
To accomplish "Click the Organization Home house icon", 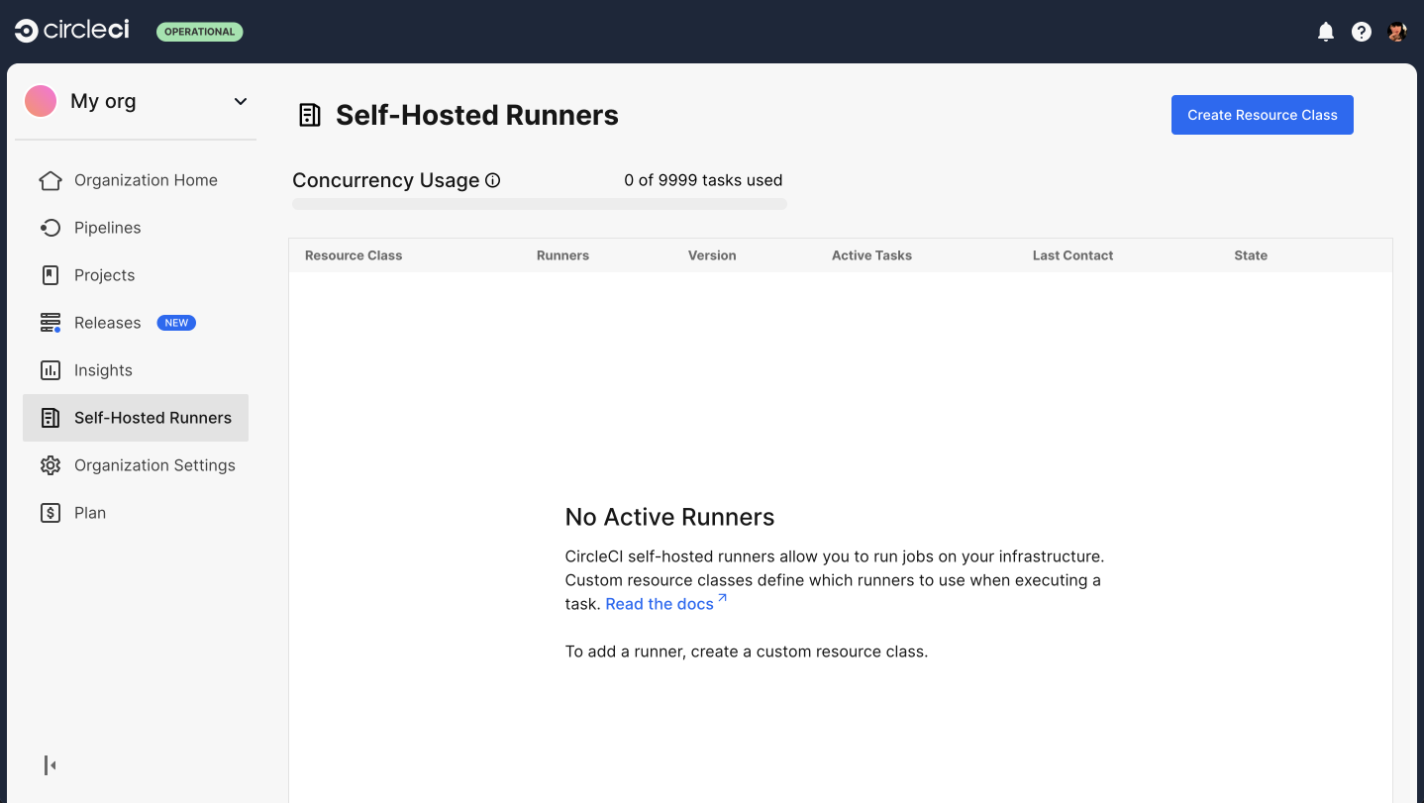I will (x=51, y=180).
